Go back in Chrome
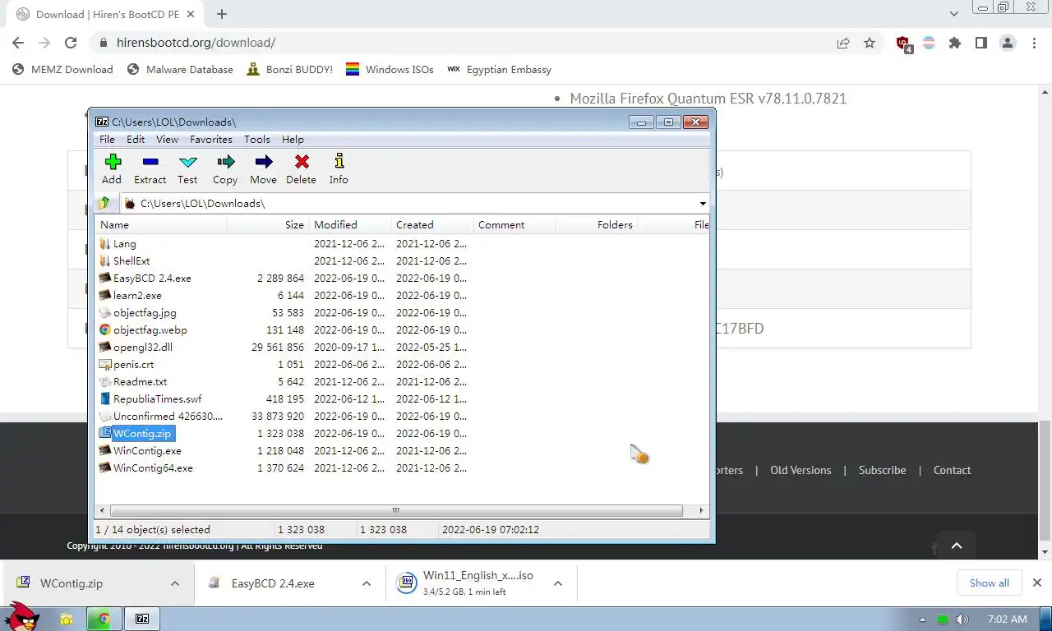Image resolution: width=1052 pixels, height=631 pixels. (18, 43)
